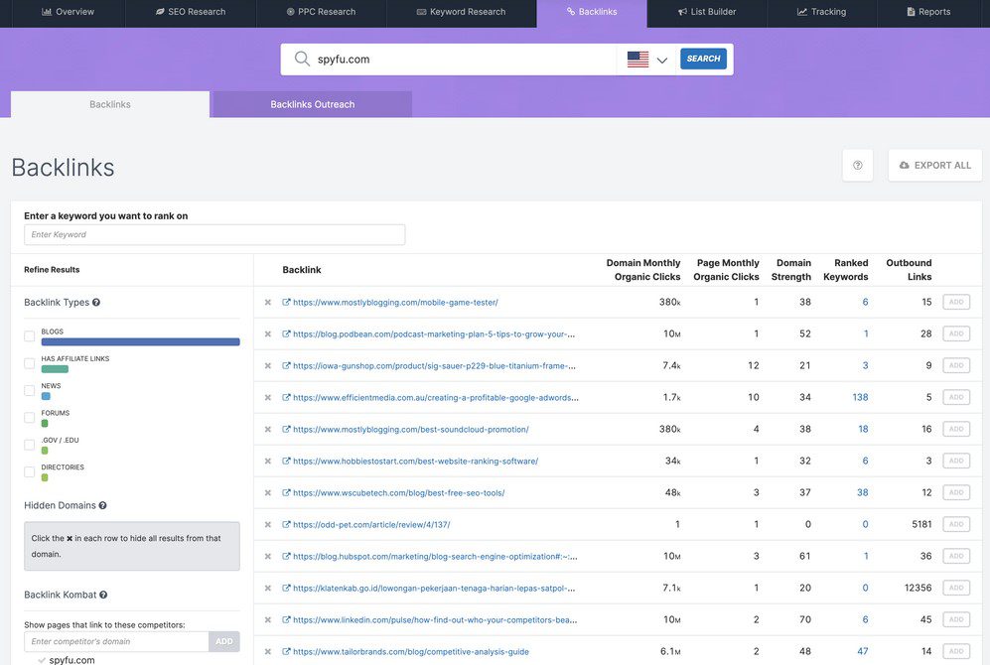Tick the FORUMS checkbox

pos(29,418)
